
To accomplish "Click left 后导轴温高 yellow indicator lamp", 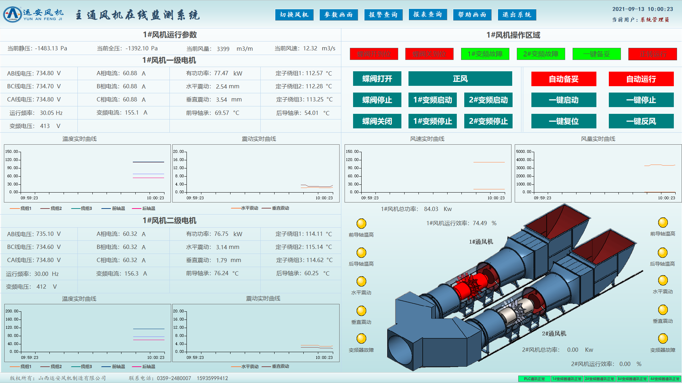I will tap(361, 252).
